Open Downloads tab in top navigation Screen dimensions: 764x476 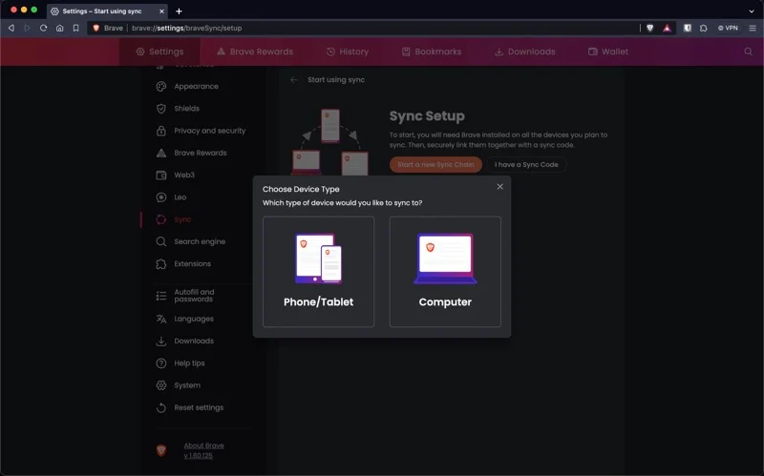[524, 52]
